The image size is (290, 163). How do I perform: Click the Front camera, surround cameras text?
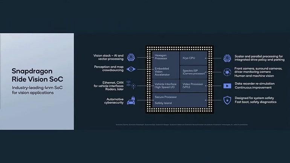click(258, 70)
